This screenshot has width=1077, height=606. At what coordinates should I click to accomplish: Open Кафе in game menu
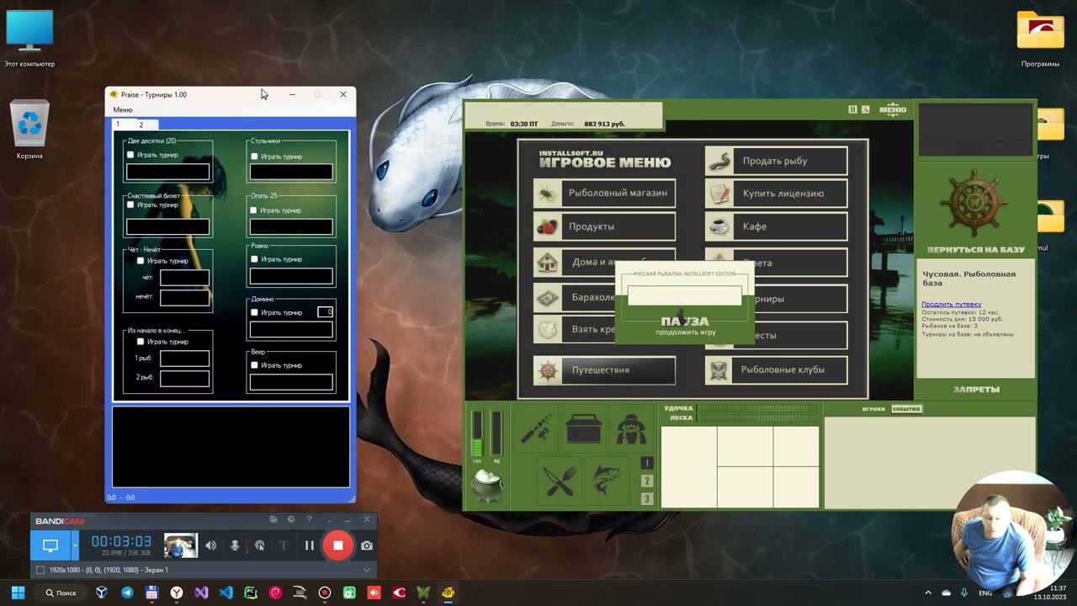pyautogui.click(x=776, y=226)
